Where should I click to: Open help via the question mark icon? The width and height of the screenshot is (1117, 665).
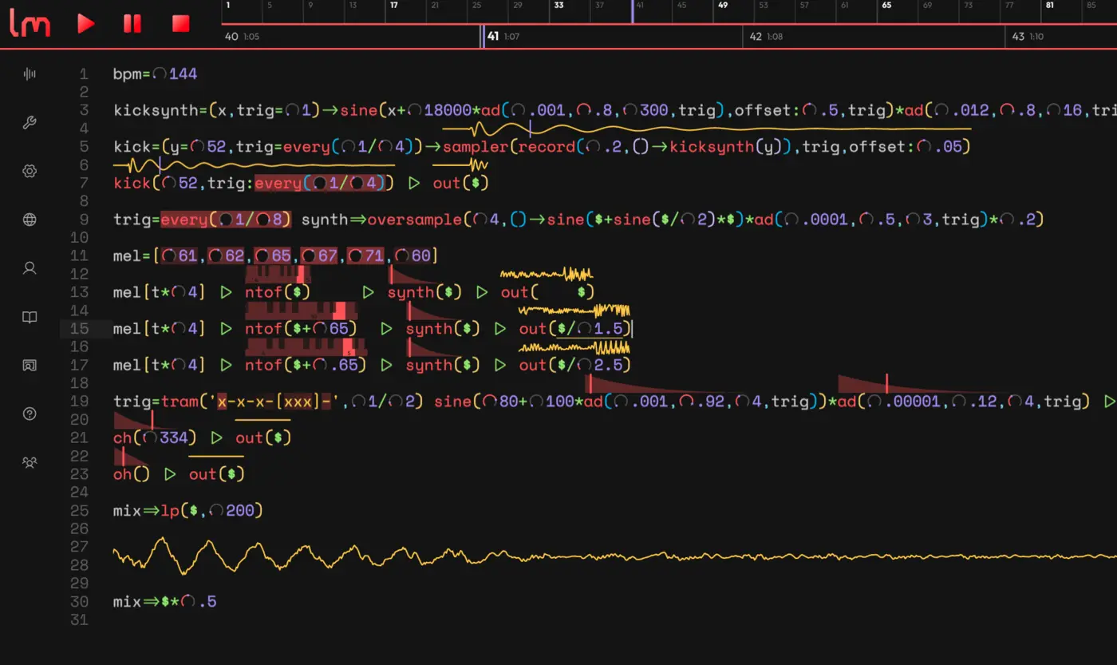click(30, 414)
